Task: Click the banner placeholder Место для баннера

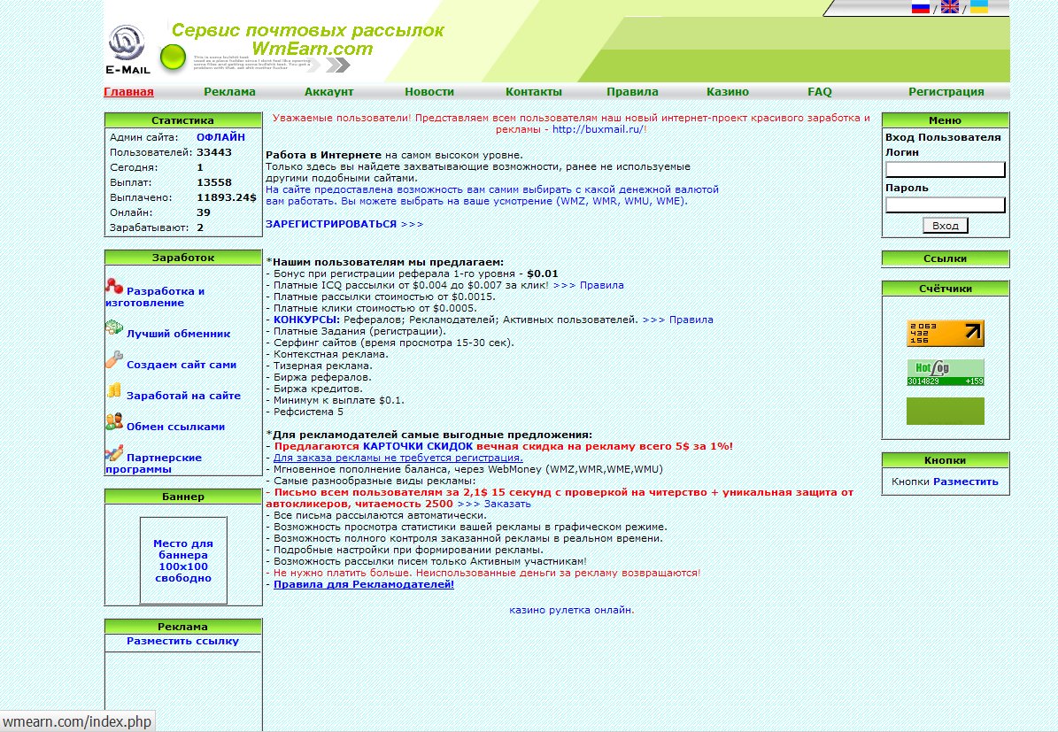Action: (183, 560)
